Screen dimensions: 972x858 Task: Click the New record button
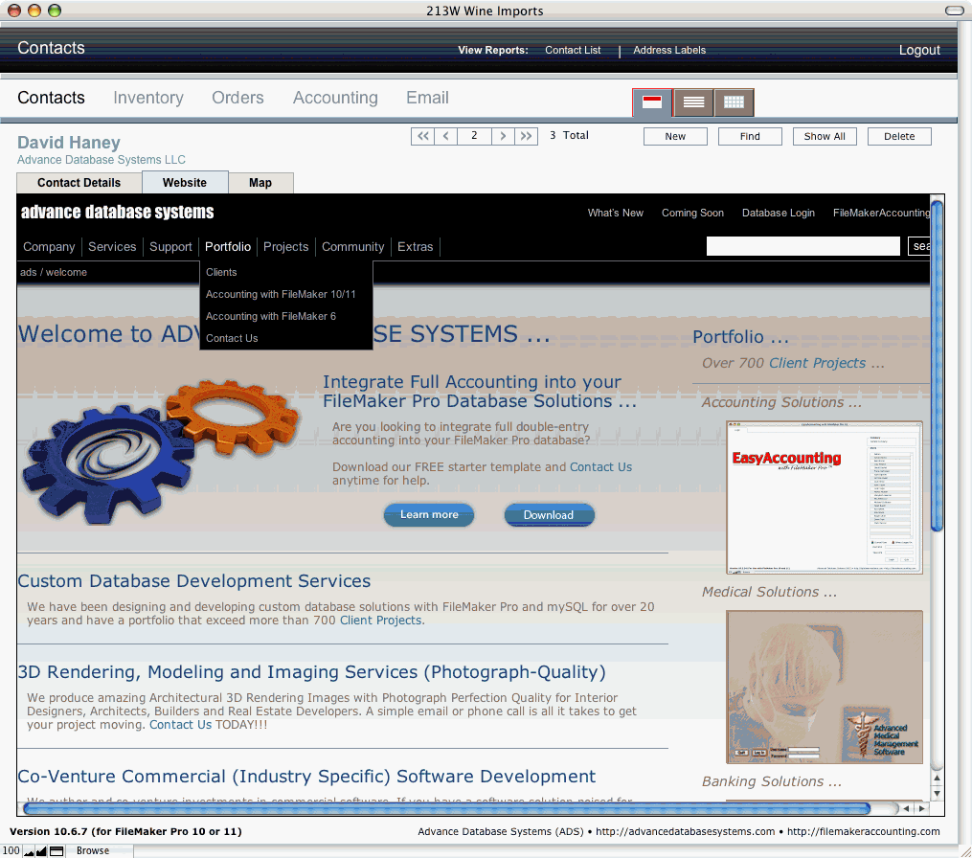pos(675,136)
